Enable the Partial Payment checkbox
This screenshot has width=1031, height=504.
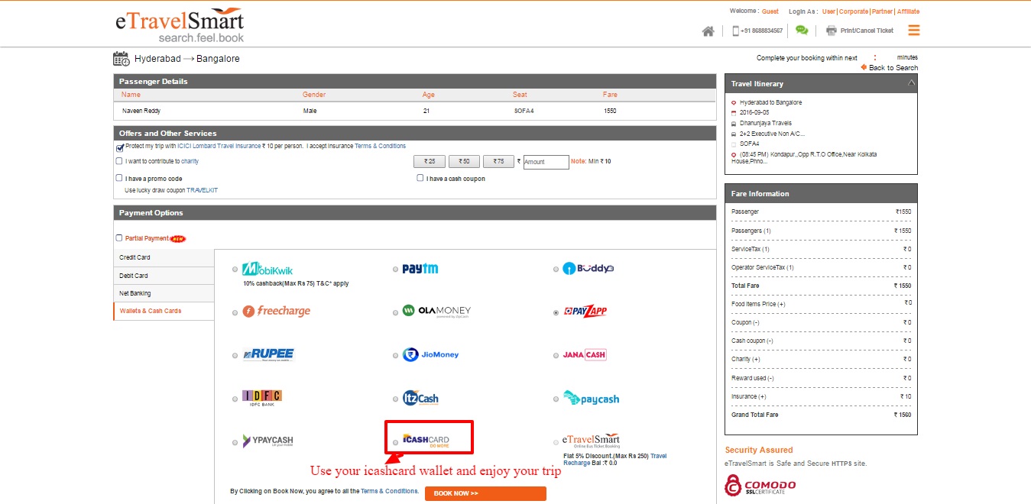tap(118, 238)
